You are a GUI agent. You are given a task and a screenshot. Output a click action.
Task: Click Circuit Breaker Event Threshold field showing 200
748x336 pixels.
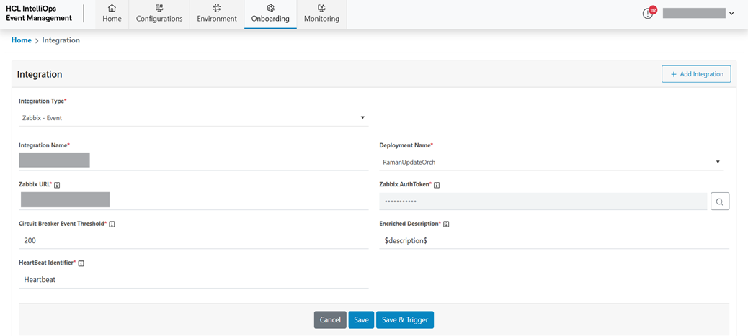click(x=194, y=241)
